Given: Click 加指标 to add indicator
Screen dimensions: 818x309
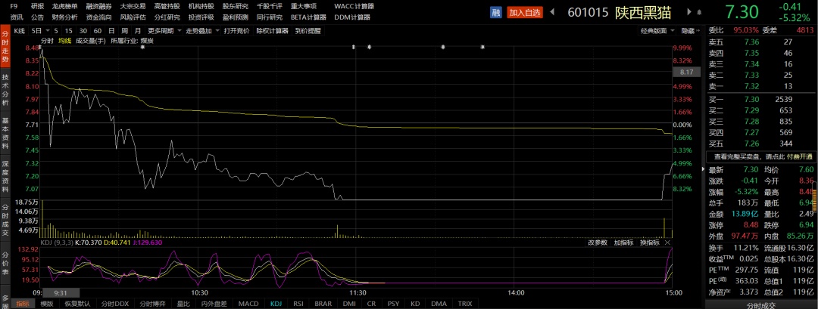Looking at the screenshot, I should 623,243.
